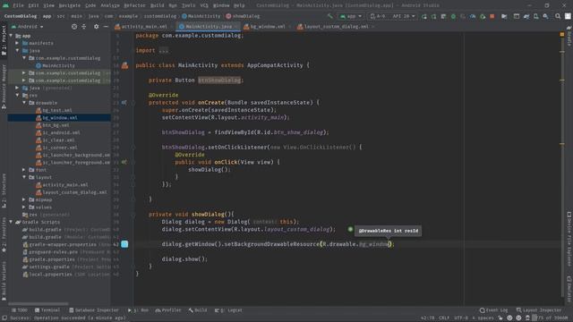
Task: Toggle the Project tool window side button
Action: (4, 40)
